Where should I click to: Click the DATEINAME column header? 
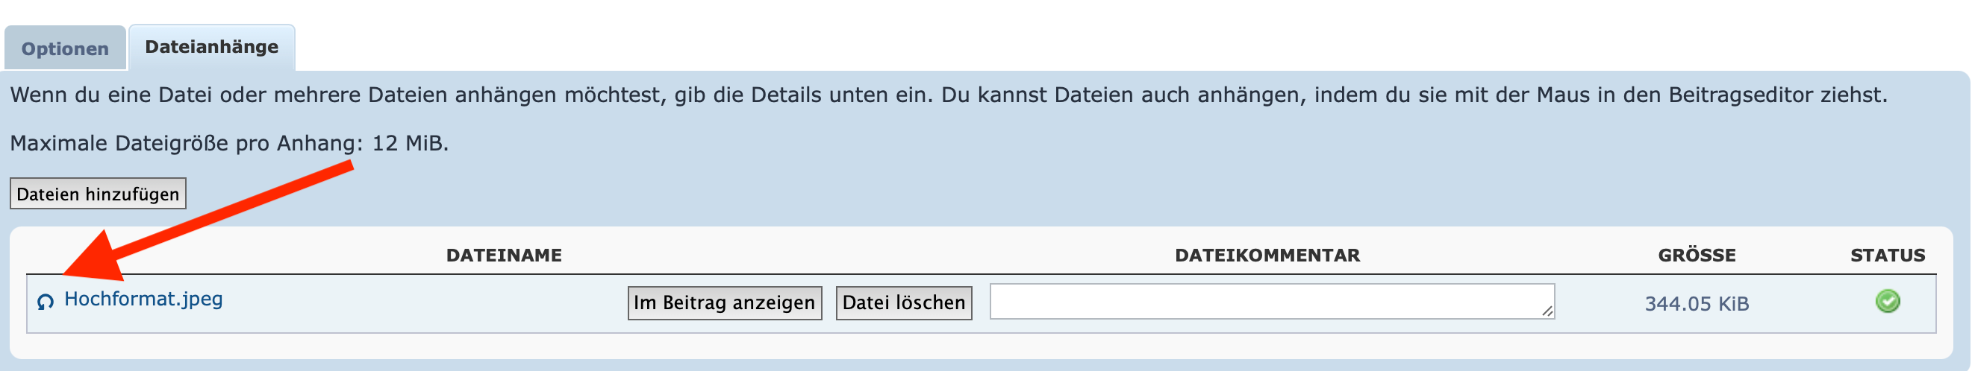click(504, 256)
